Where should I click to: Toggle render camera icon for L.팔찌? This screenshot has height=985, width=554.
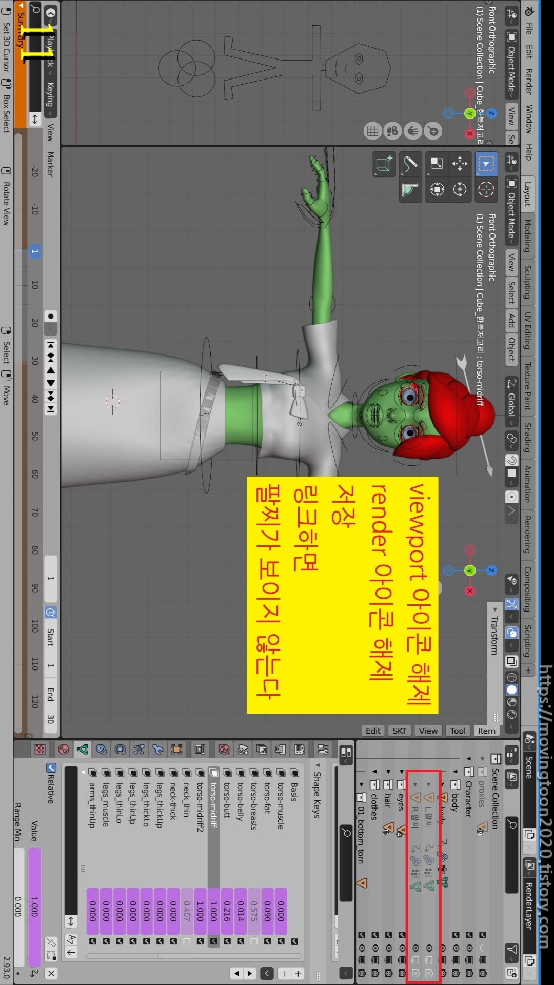click(429, 973)
